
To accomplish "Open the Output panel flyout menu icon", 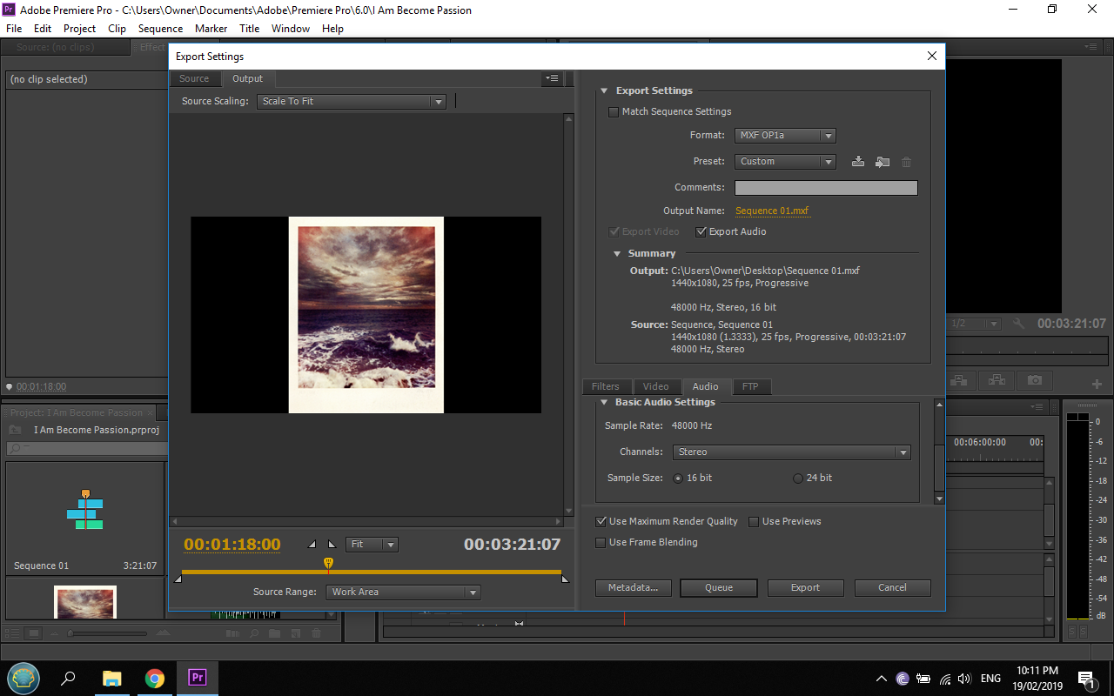I will [x=552, y=78].
